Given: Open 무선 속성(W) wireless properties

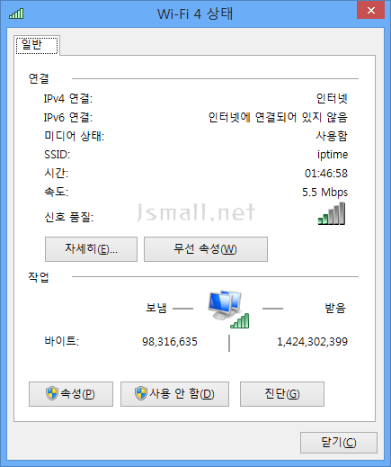Looking at the screenshot, I should point(206,249).
